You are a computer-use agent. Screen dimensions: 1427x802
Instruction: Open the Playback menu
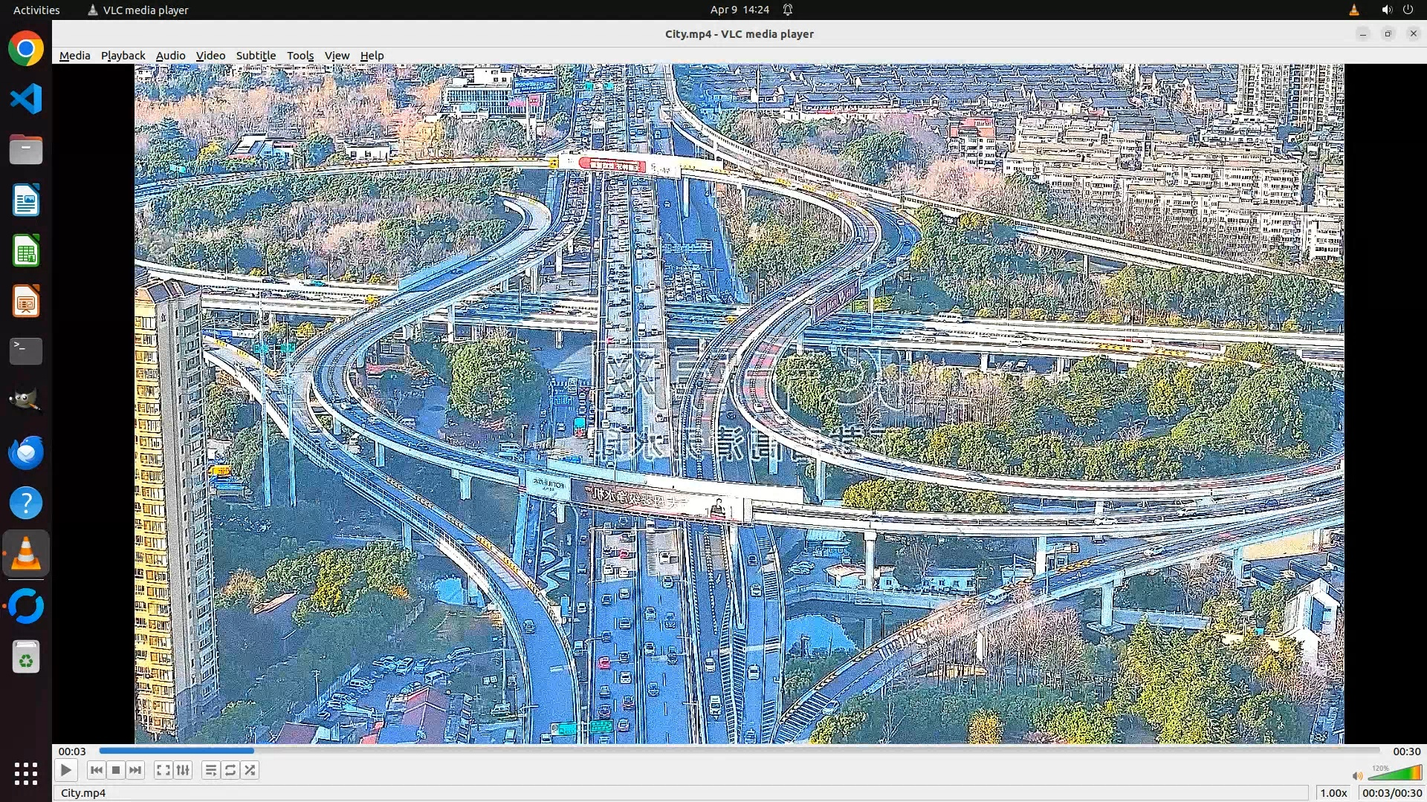pyautogui.click(x=123, y=56)
